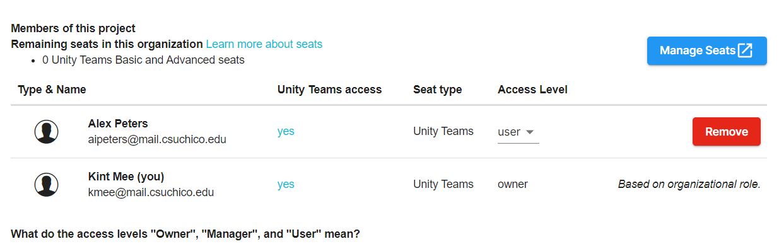This screenshot has height=251, width=779.
Task: Remove Alex Peters from the project
Action: pos(727,132)
